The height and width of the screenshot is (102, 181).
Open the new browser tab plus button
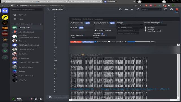click(x=139, y=2)
